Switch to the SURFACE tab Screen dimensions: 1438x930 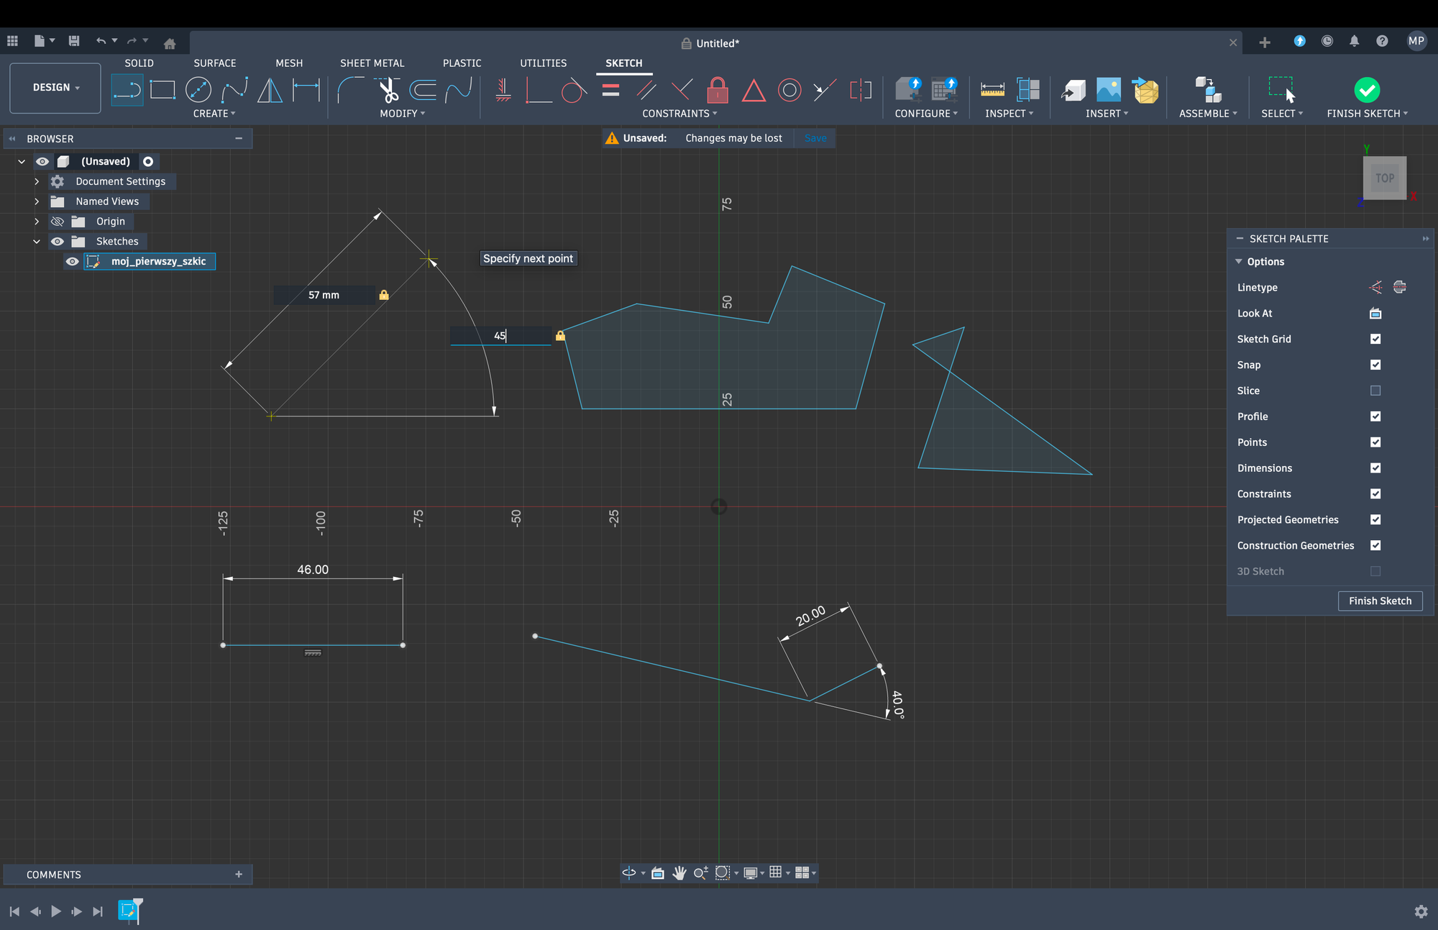pyautogui.click(x=214, y=63)
